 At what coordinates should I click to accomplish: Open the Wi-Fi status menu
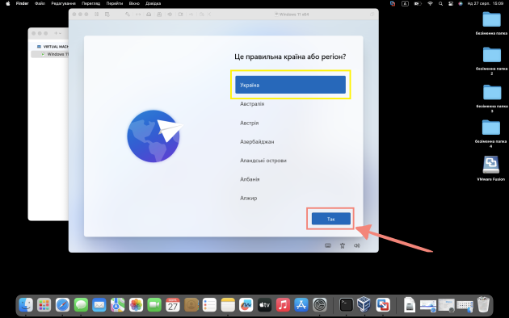click(x=430, y=3)
